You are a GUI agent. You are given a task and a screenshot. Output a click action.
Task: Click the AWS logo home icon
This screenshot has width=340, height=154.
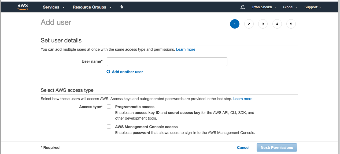point(23,7)
